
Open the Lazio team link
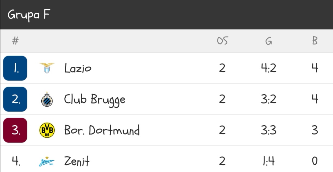click(78, 68)
